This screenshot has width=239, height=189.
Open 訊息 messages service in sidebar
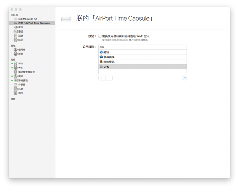tap(18, 89)
